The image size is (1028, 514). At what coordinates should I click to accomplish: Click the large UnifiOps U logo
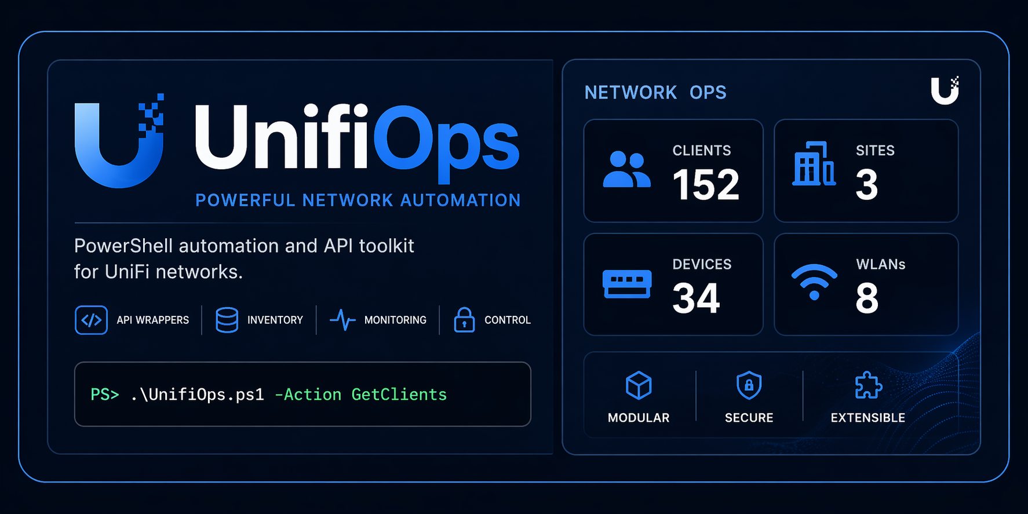pyautogui.click(x=119, y=141)
